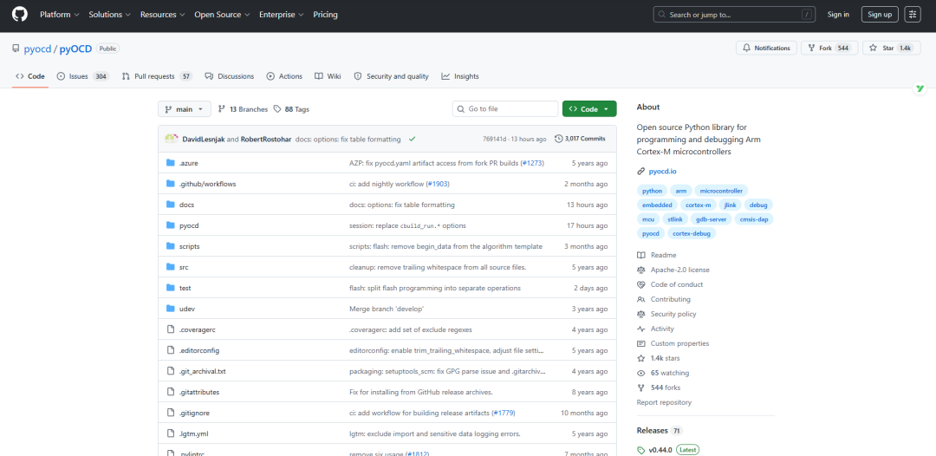Star the repository with the Star button
936x456 pixels.
pos(889,48)
